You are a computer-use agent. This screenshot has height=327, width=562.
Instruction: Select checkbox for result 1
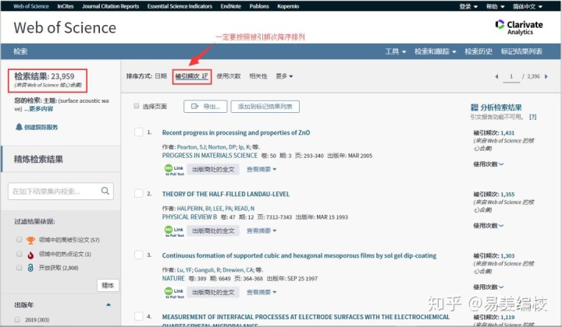click(x=138, y=132)
